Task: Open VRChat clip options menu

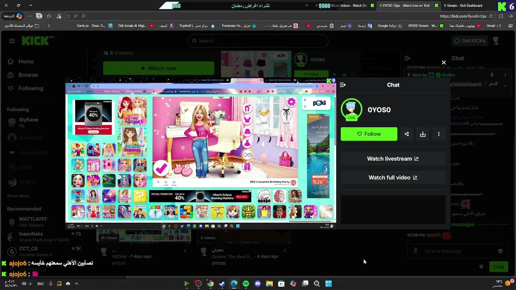Action: (x=185, y=251)
